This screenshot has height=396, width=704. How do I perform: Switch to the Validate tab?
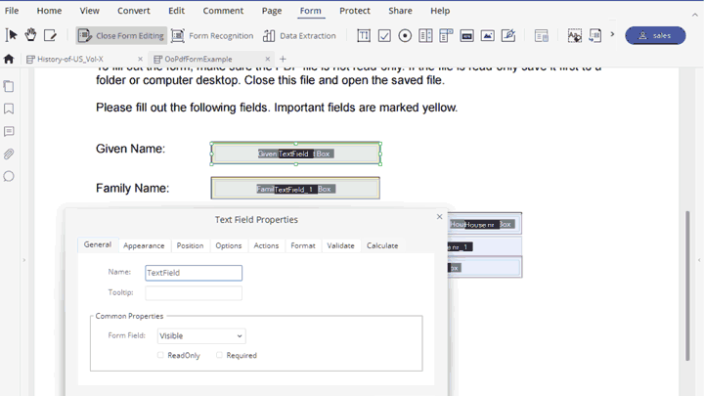[341, 245]
